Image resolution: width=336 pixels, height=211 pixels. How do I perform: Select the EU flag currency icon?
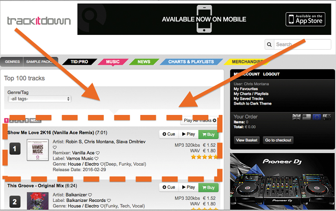tap(317, 117)
